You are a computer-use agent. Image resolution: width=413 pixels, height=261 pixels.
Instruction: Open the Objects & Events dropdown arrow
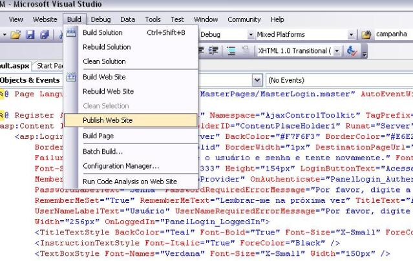259,81
